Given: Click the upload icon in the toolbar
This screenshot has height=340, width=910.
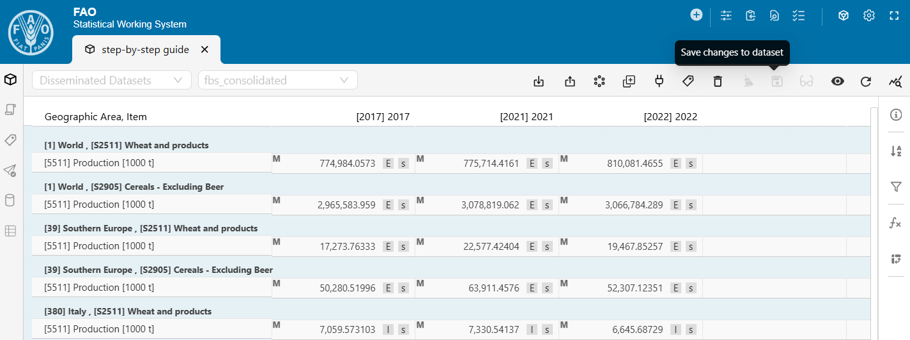Looking at the screenshot, I should 570,81.
